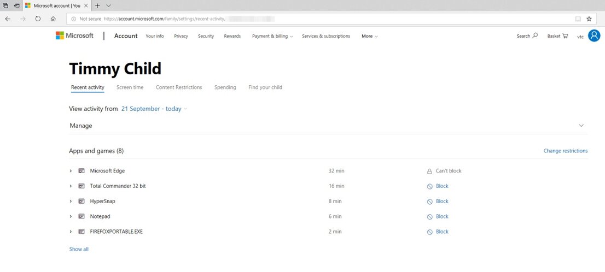Click the Search magnifier icon
Screen dimensions: 605x272
[535, 36]
